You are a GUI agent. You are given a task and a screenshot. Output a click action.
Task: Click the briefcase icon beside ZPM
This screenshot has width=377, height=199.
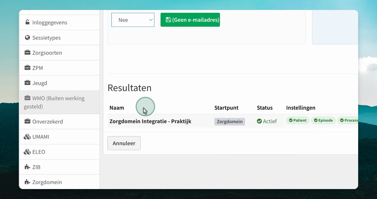click(27, 68)
